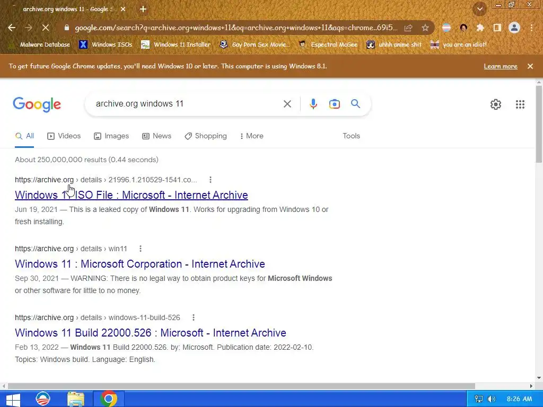Open File Explorer from the taskbar

[x=76, y=399]
